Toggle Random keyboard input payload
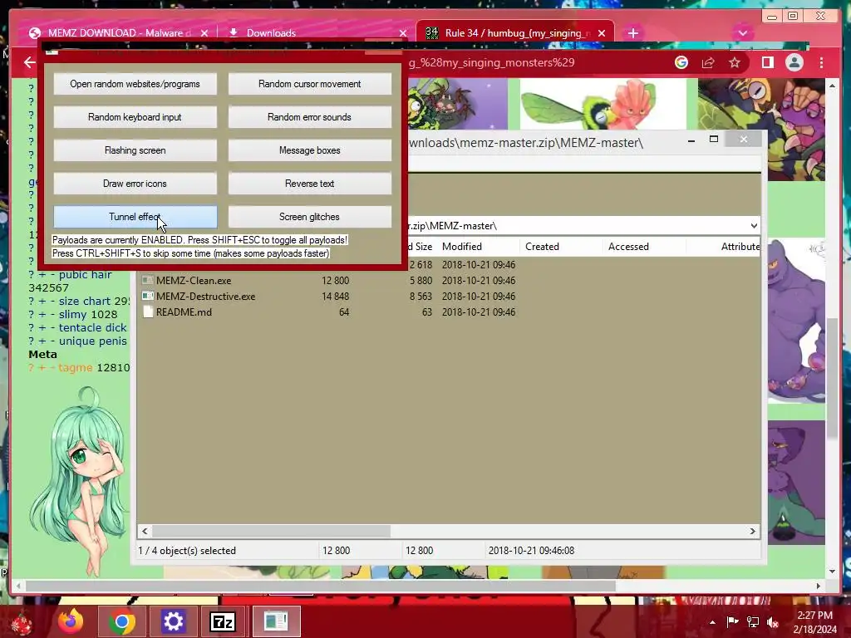The height and width of the screenshot is (638, 851). pos(135,117)
